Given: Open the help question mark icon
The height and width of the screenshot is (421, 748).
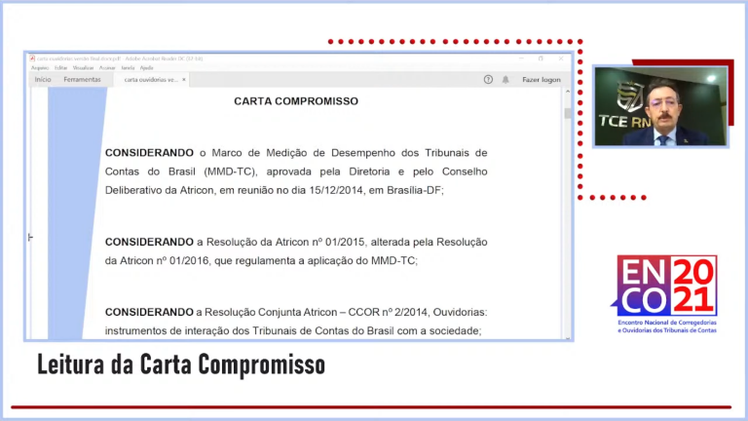Looking at the screenshot, I should 488,80.
